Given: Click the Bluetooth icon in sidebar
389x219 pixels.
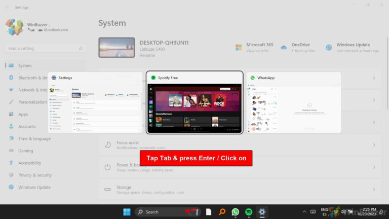Looking at the screenshot, I should pyautogui.click(x=11, y=78).
